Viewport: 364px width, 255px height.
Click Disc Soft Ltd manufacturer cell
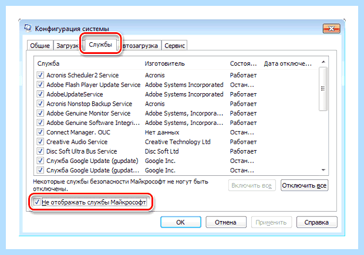point(162,151)
